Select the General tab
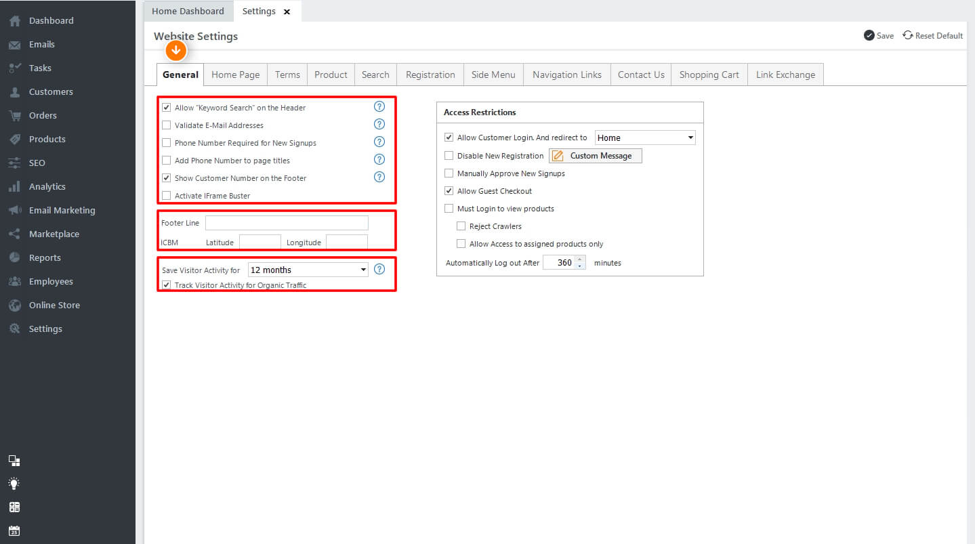 pyautogui.click(x=180, y=75)
